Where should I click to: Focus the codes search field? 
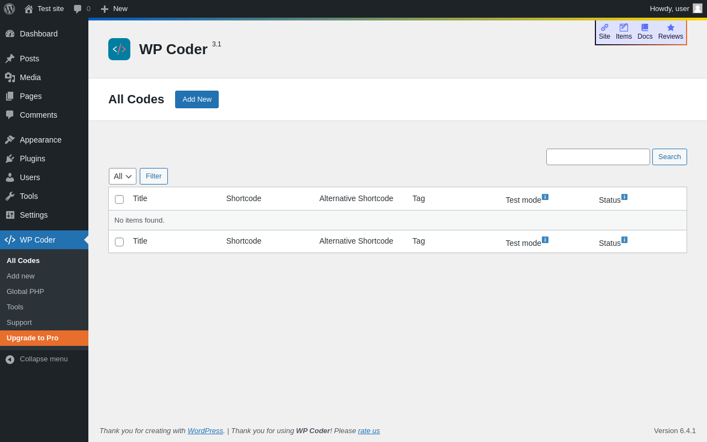(598, 157)
